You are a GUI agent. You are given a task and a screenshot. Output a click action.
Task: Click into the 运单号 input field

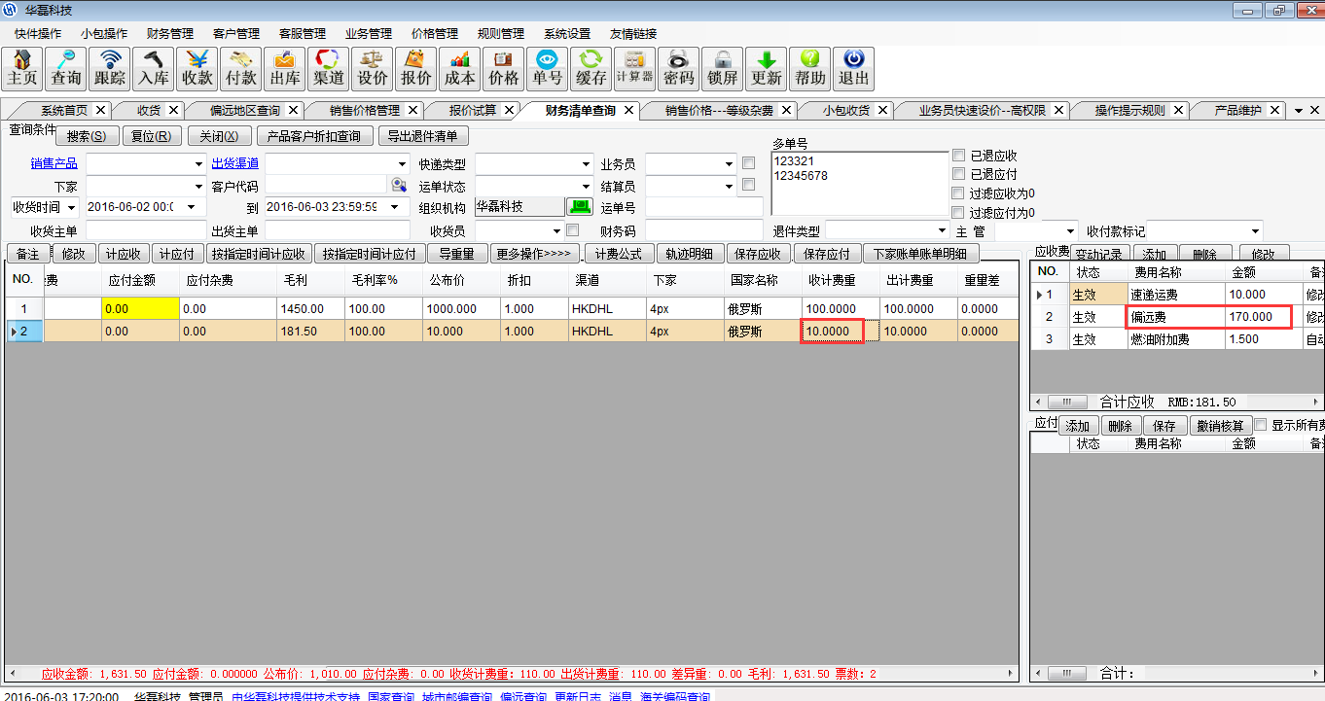coord(703,207)
